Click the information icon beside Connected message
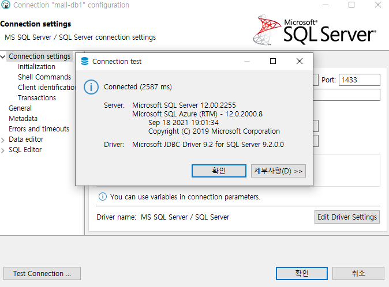The width and height of the screenshot is (389, 287). 91,87
